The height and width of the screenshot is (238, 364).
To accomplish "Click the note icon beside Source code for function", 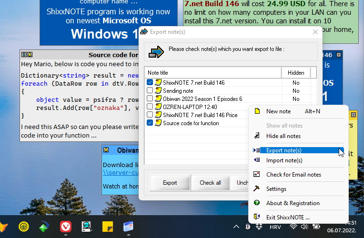I will (158, 123).
